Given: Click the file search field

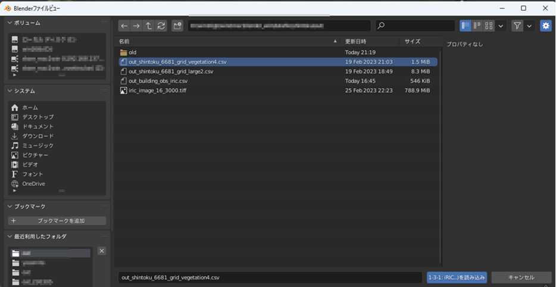Looking at the screenshot, I should point(416,26).
